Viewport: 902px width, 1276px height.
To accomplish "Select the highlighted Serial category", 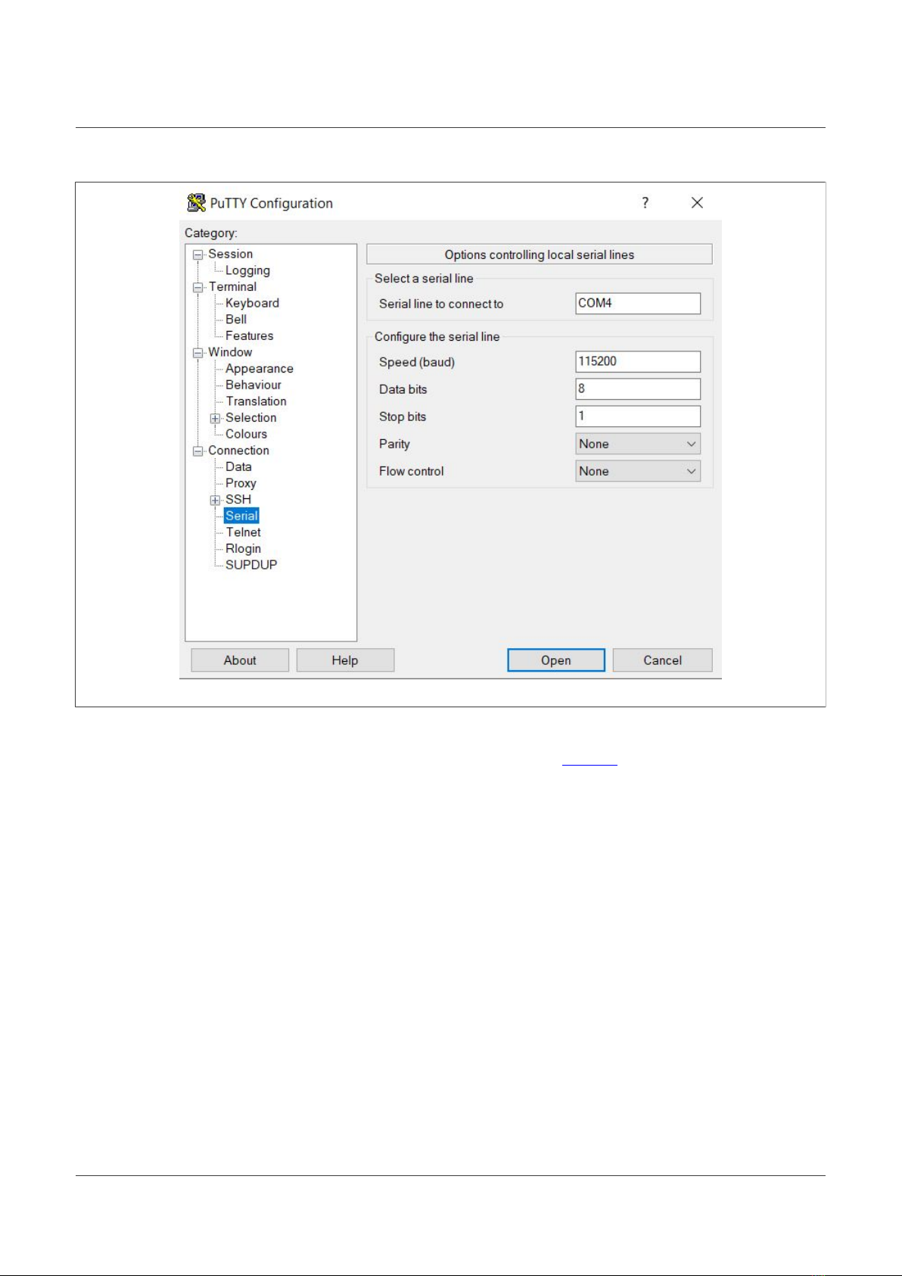I will 241,516.
